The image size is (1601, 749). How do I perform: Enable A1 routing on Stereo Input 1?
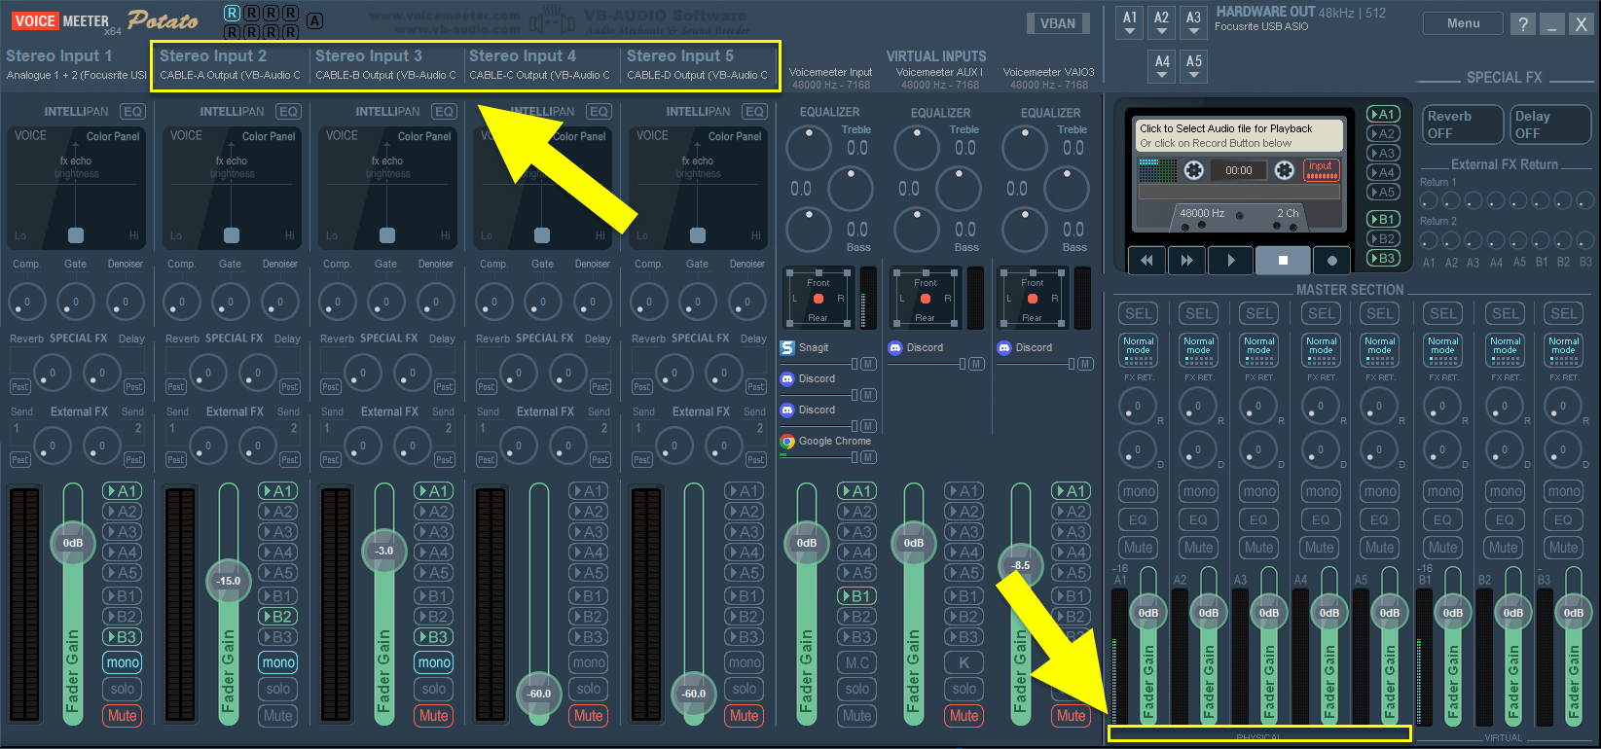123,491
